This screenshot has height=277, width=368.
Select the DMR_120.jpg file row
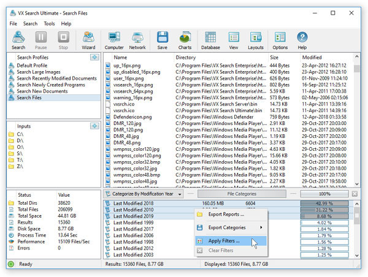coord(229,123)
